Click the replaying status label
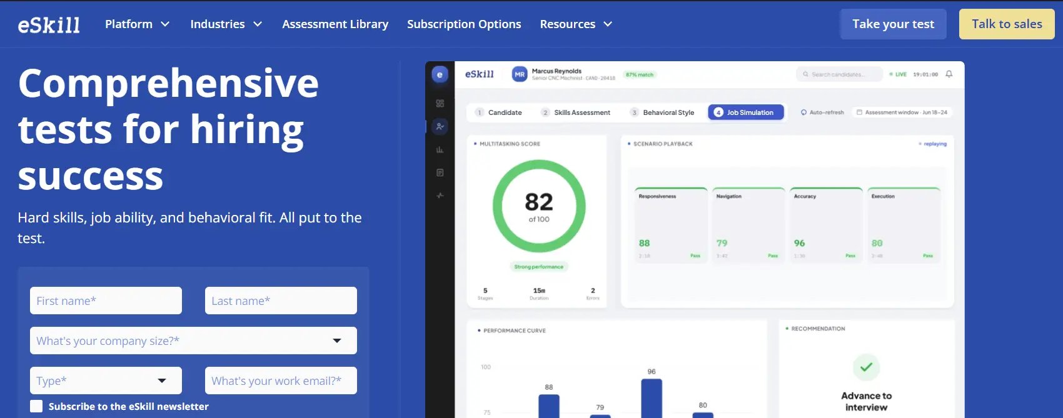Image resolution: width=1063 pixels, height=418 pixels. point(932,144)
